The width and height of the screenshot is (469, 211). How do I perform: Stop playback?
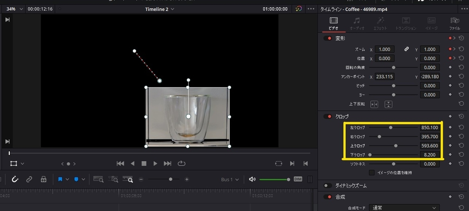[144, 164]
